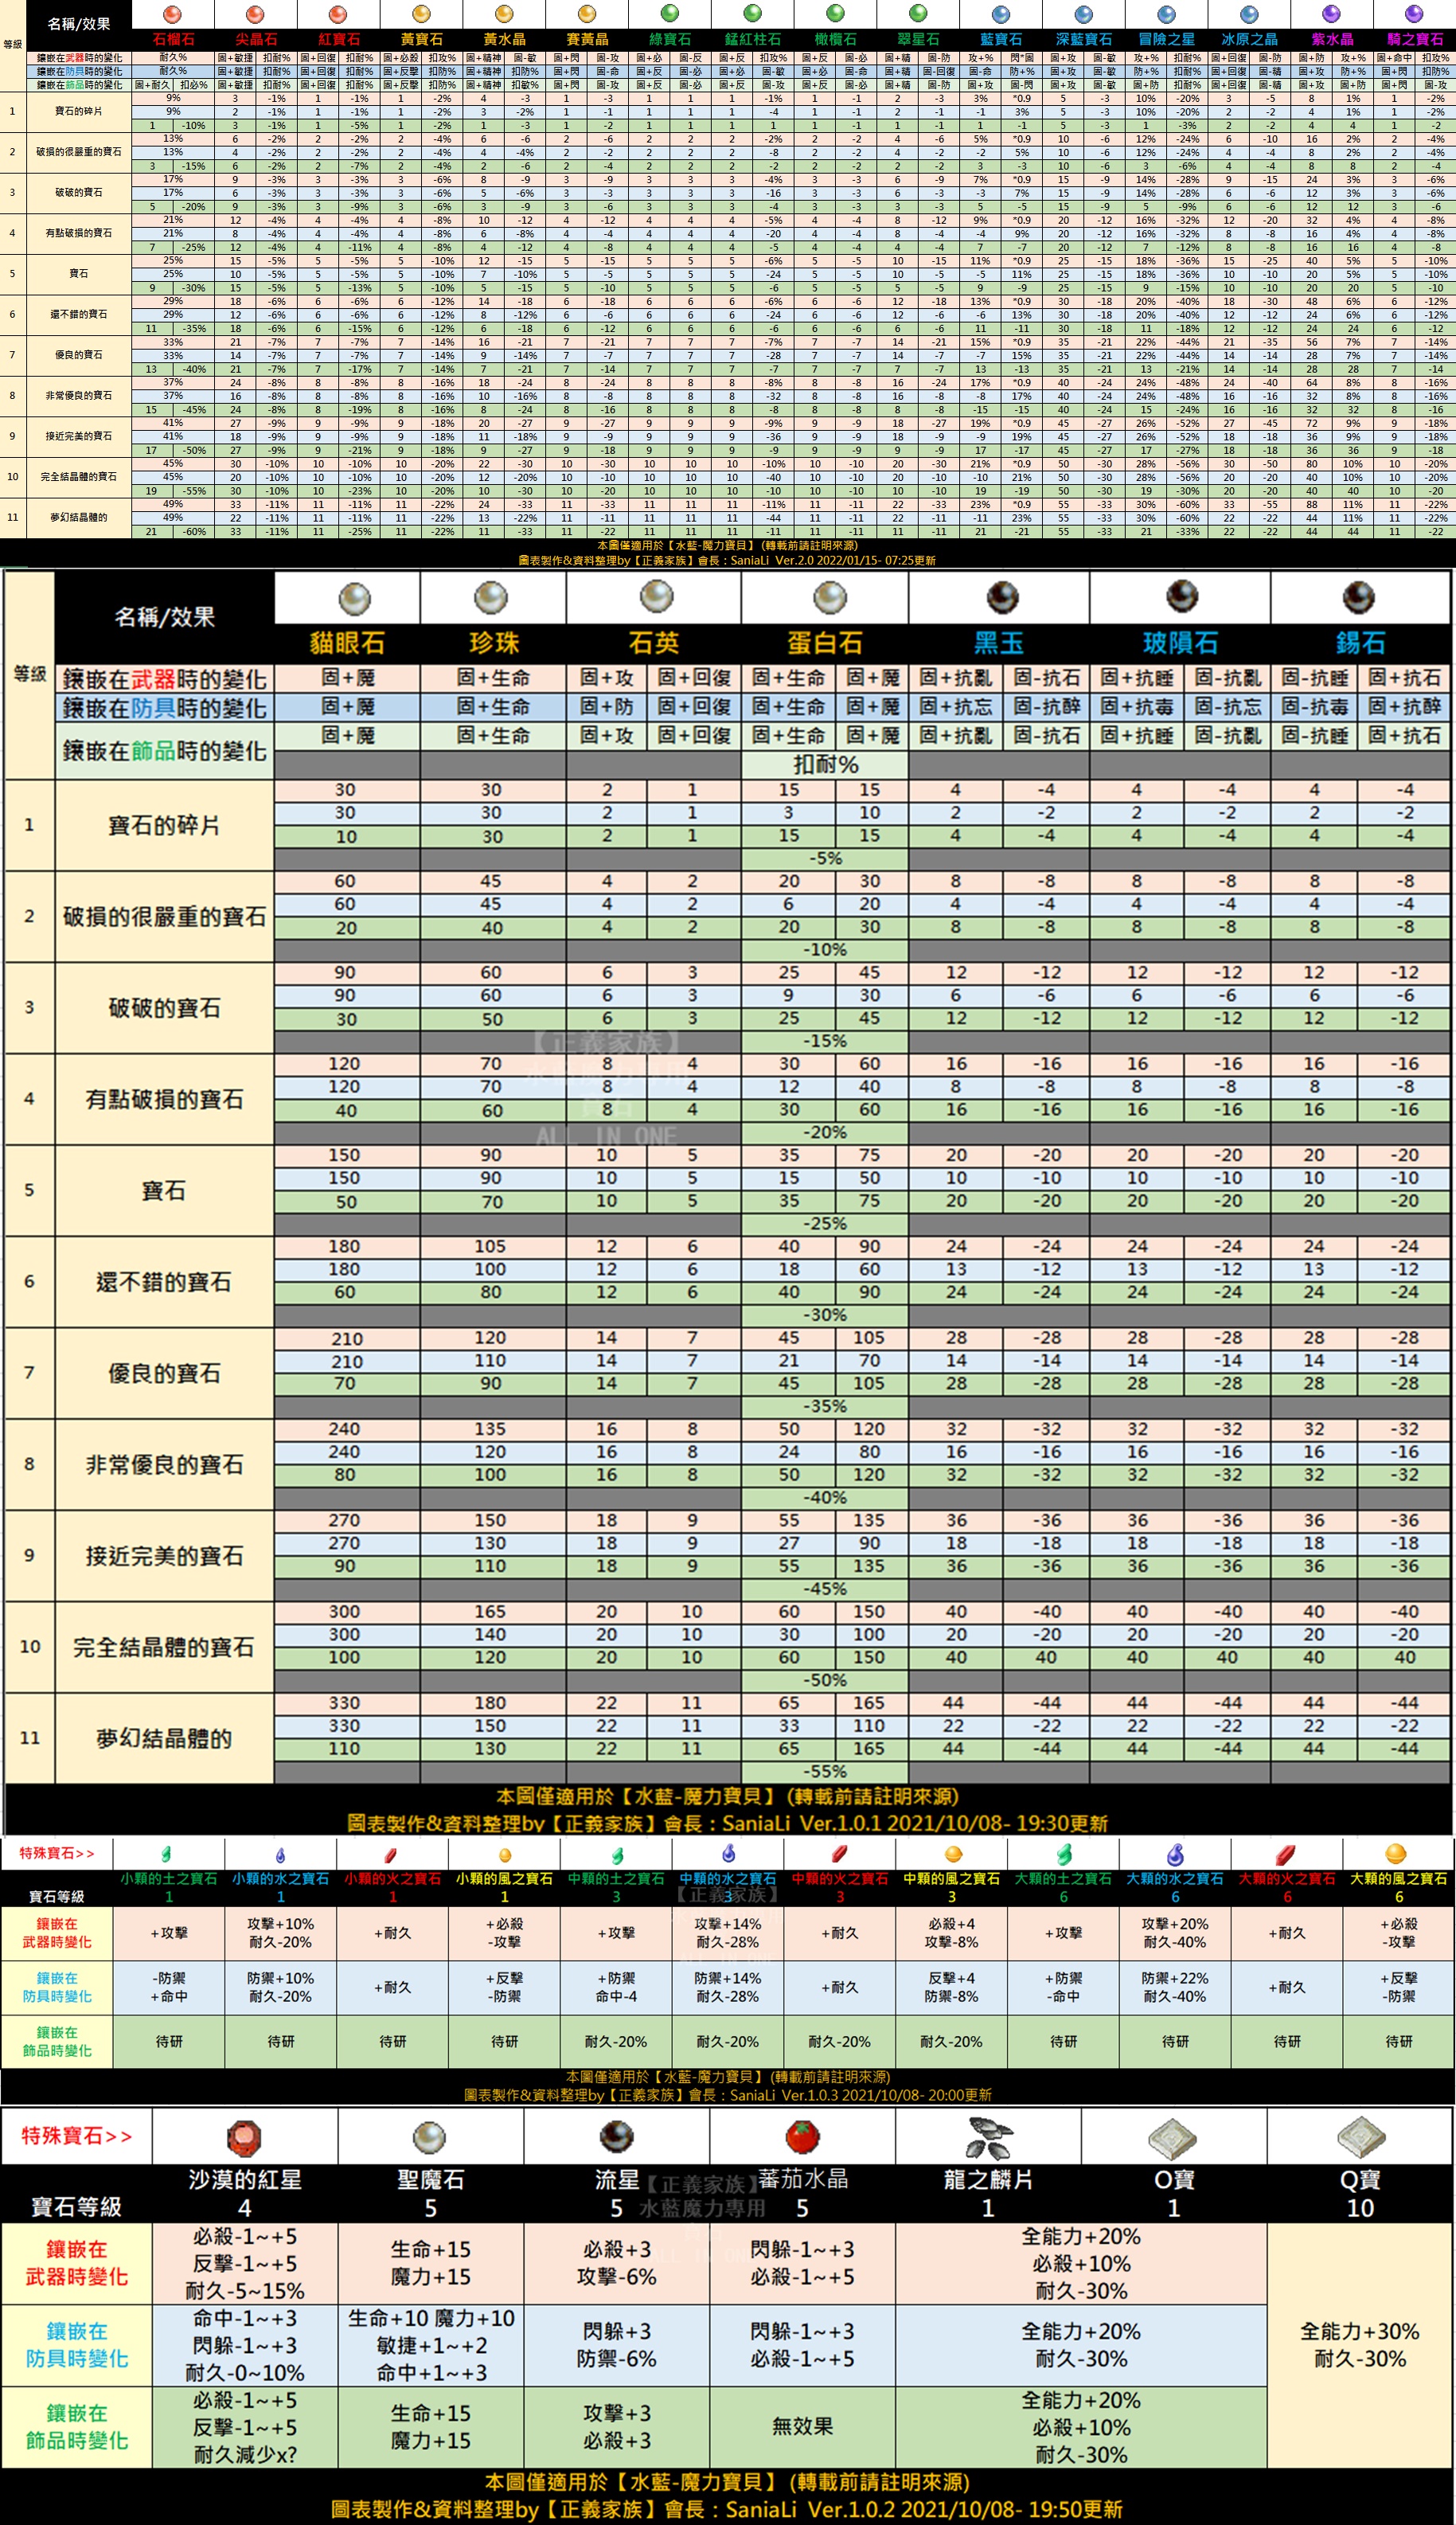Click the -55% durability cell in level 11
The image size is (1456, 2525).
826,1771
